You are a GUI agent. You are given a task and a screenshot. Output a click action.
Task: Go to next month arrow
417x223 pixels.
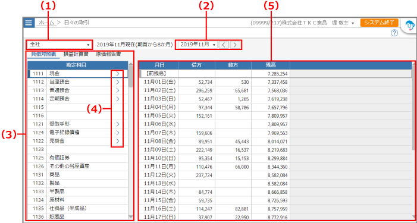(235, 45)
